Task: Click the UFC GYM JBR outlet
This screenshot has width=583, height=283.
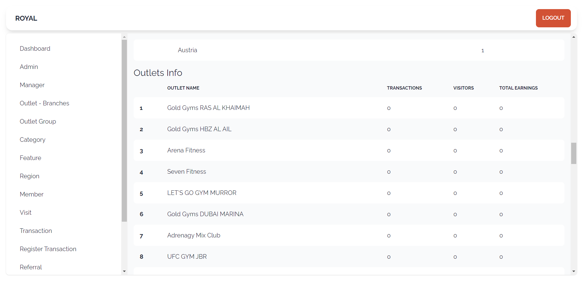Action: tap(187, 257)
